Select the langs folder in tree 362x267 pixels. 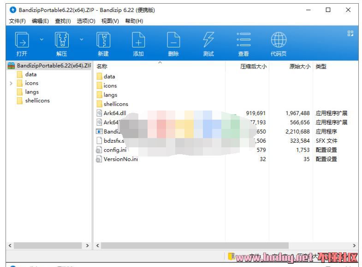click(32, 92)
